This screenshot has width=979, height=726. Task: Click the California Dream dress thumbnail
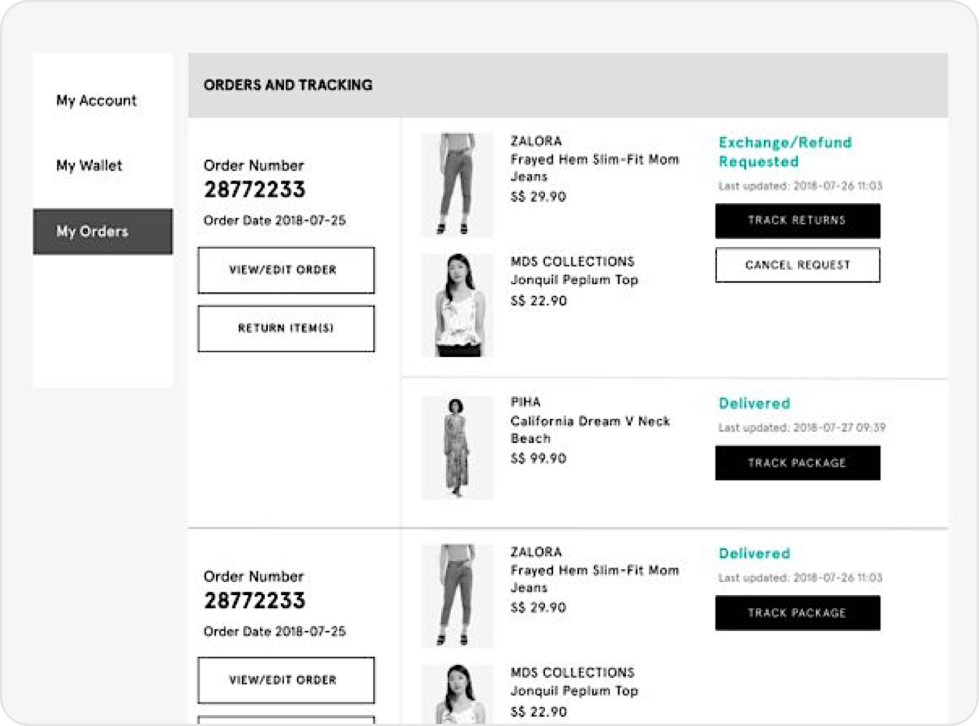[x=457, y=447]
